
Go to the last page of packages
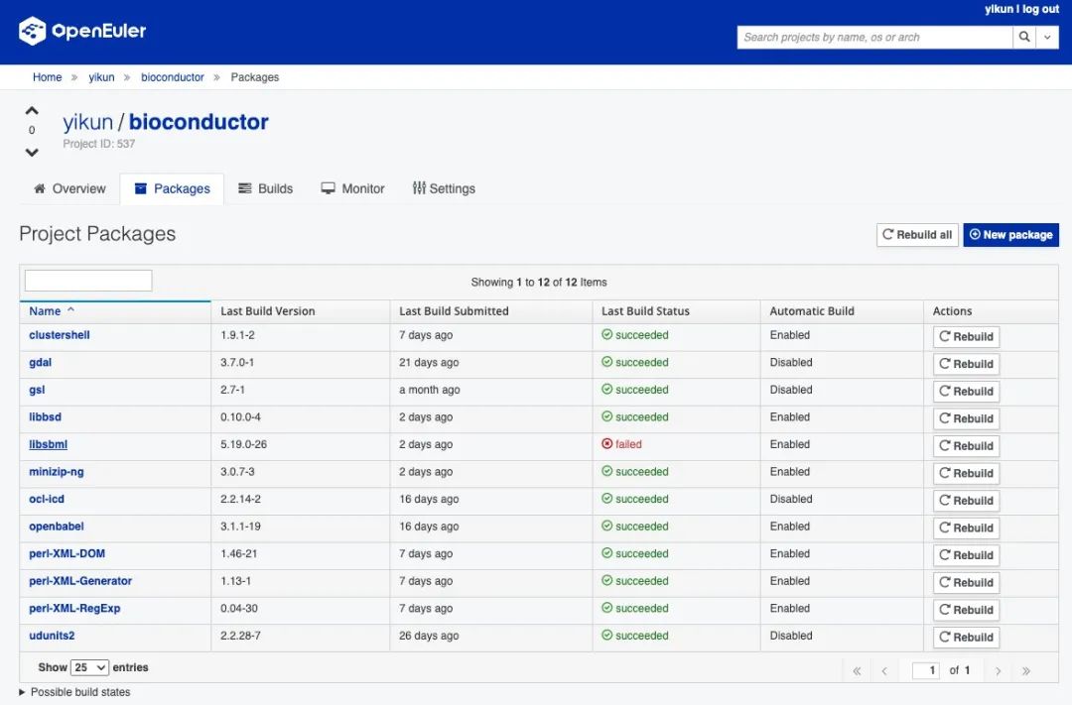[x=1026, y=671]
